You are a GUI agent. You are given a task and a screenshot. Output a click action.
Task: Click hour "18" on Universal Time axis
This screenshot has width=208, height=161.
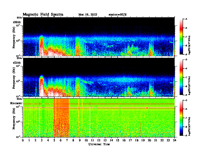(x=137, y=140)
